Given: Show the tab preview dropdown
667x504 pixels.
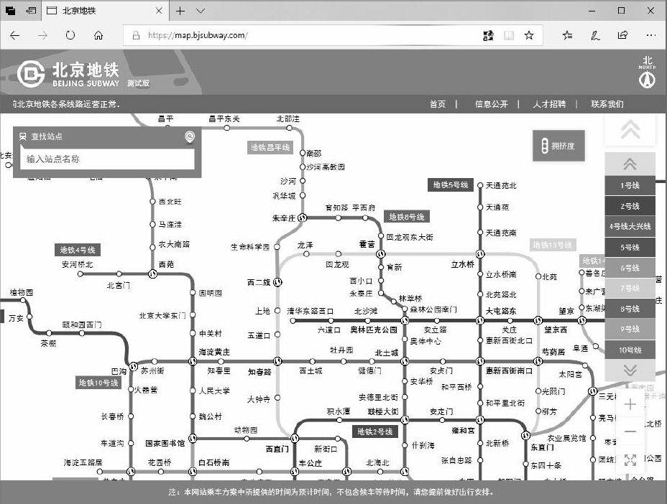Looking at the screenshot, I should 201,11.
